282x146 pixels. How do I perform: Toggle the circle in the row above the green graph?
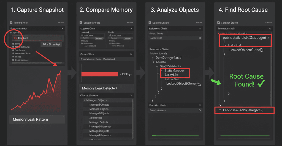tap(200, 111)
